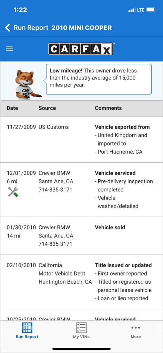This screenshot has height=353, width=163.
Task: Tap the Low mileage speech bubble
Action: 99,79
